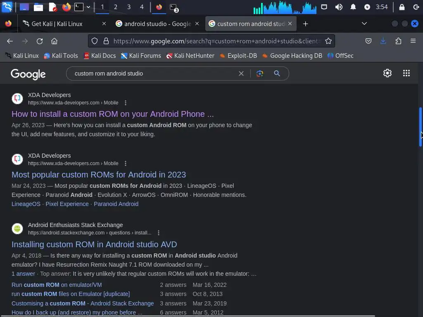
Task: Expand the terminal launcher dropdown arrow
Action: click(x=88, y=7)
